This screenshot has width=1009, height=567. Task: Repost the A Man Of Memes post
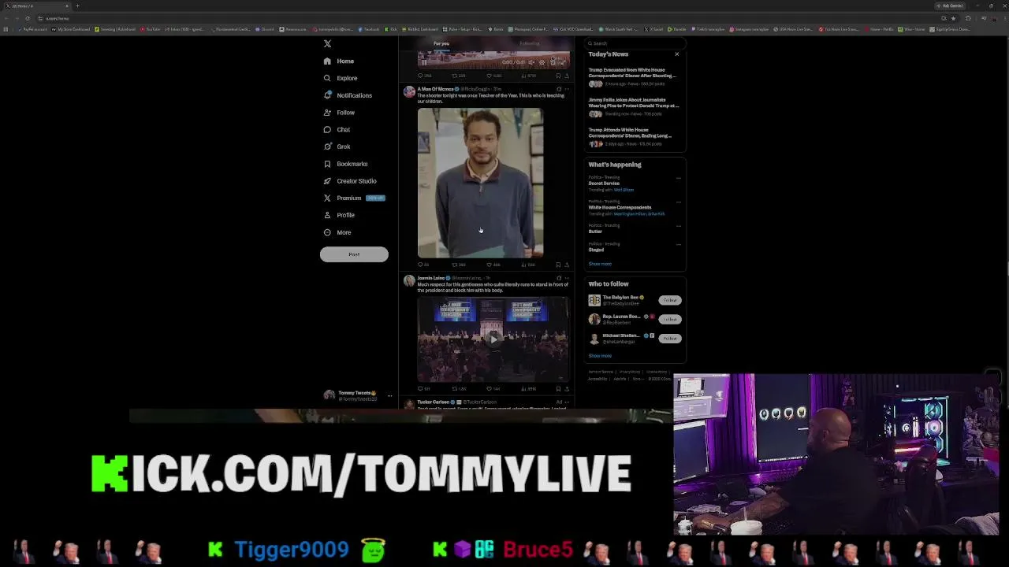click(x=458, y=265)
